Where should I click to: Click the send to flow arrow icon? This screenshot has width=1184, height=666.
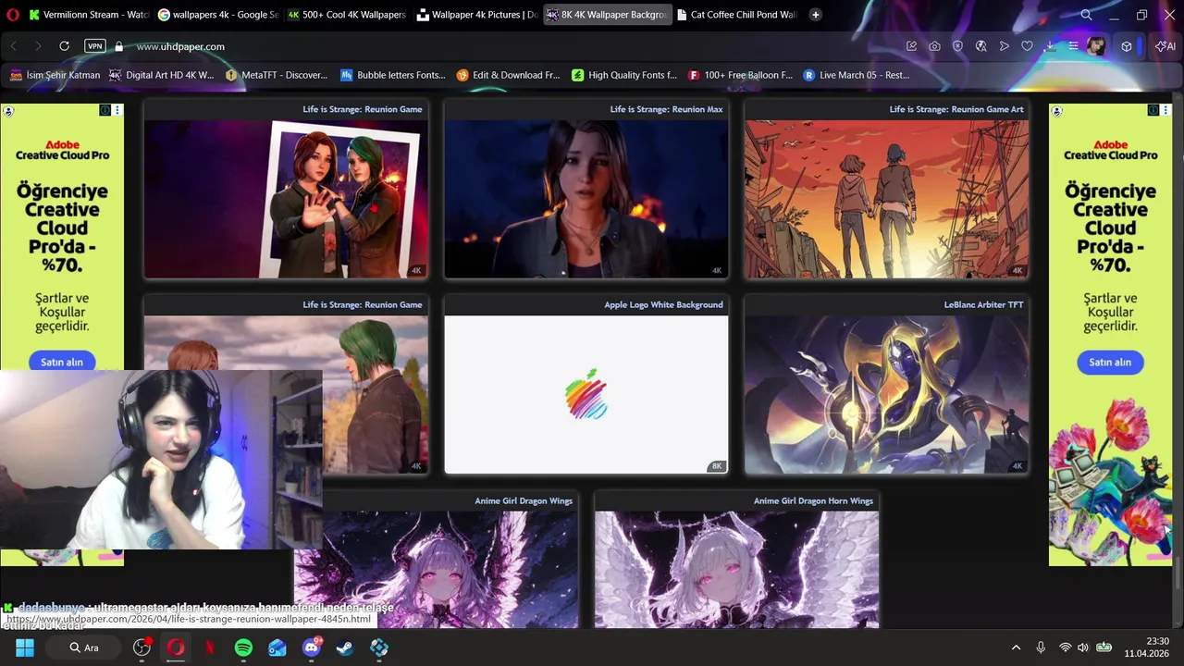pyautogui.click(x=1004, y=46)
